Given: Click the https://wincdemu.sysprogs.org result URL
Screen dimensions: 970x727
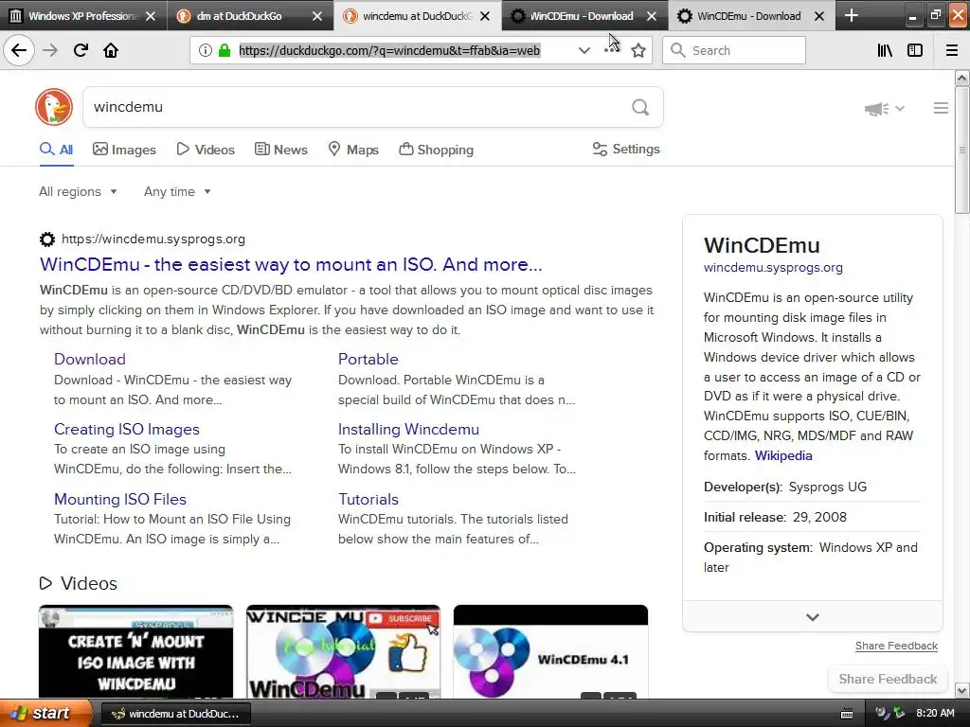Looking at the screenshot, I should click(x=153, y=239).
